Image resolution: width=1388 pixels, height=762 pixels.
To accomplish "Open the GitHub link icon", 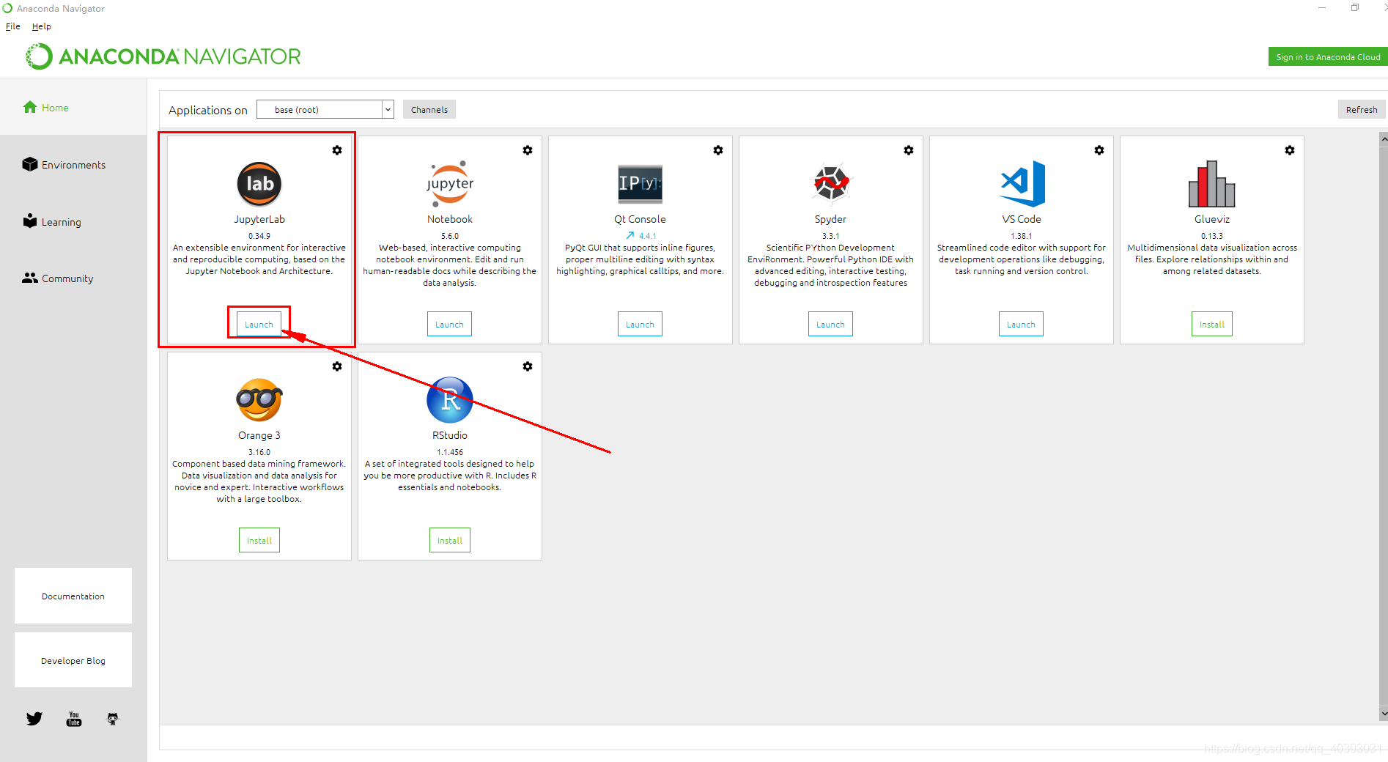I will click(x=113, y=719).
